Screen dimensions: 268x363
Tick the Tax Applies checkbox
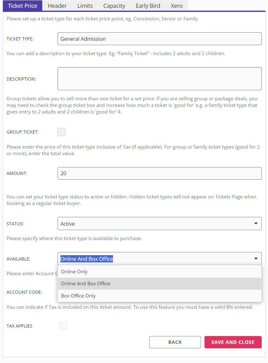point(63,326)
